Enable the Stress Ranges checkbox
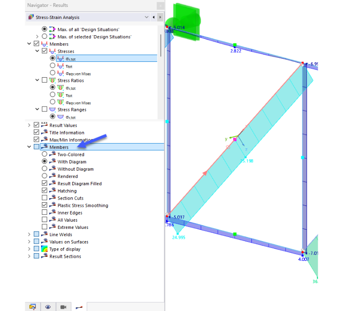Viewport: 343px width, 311px height. click(44, 109)
